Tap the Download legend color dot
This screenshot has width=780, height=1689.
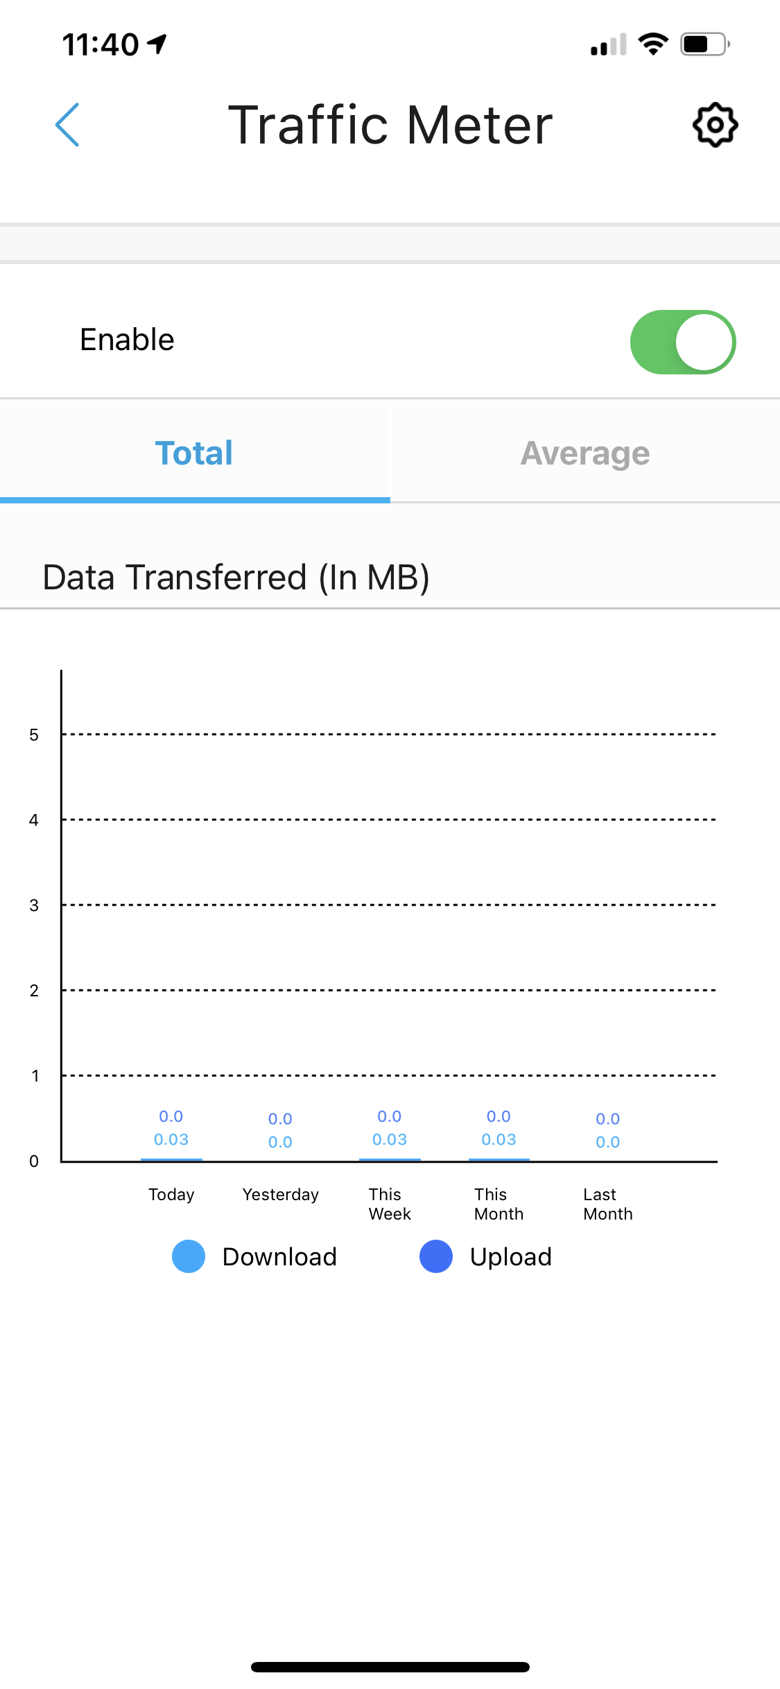click(189, 1256)
